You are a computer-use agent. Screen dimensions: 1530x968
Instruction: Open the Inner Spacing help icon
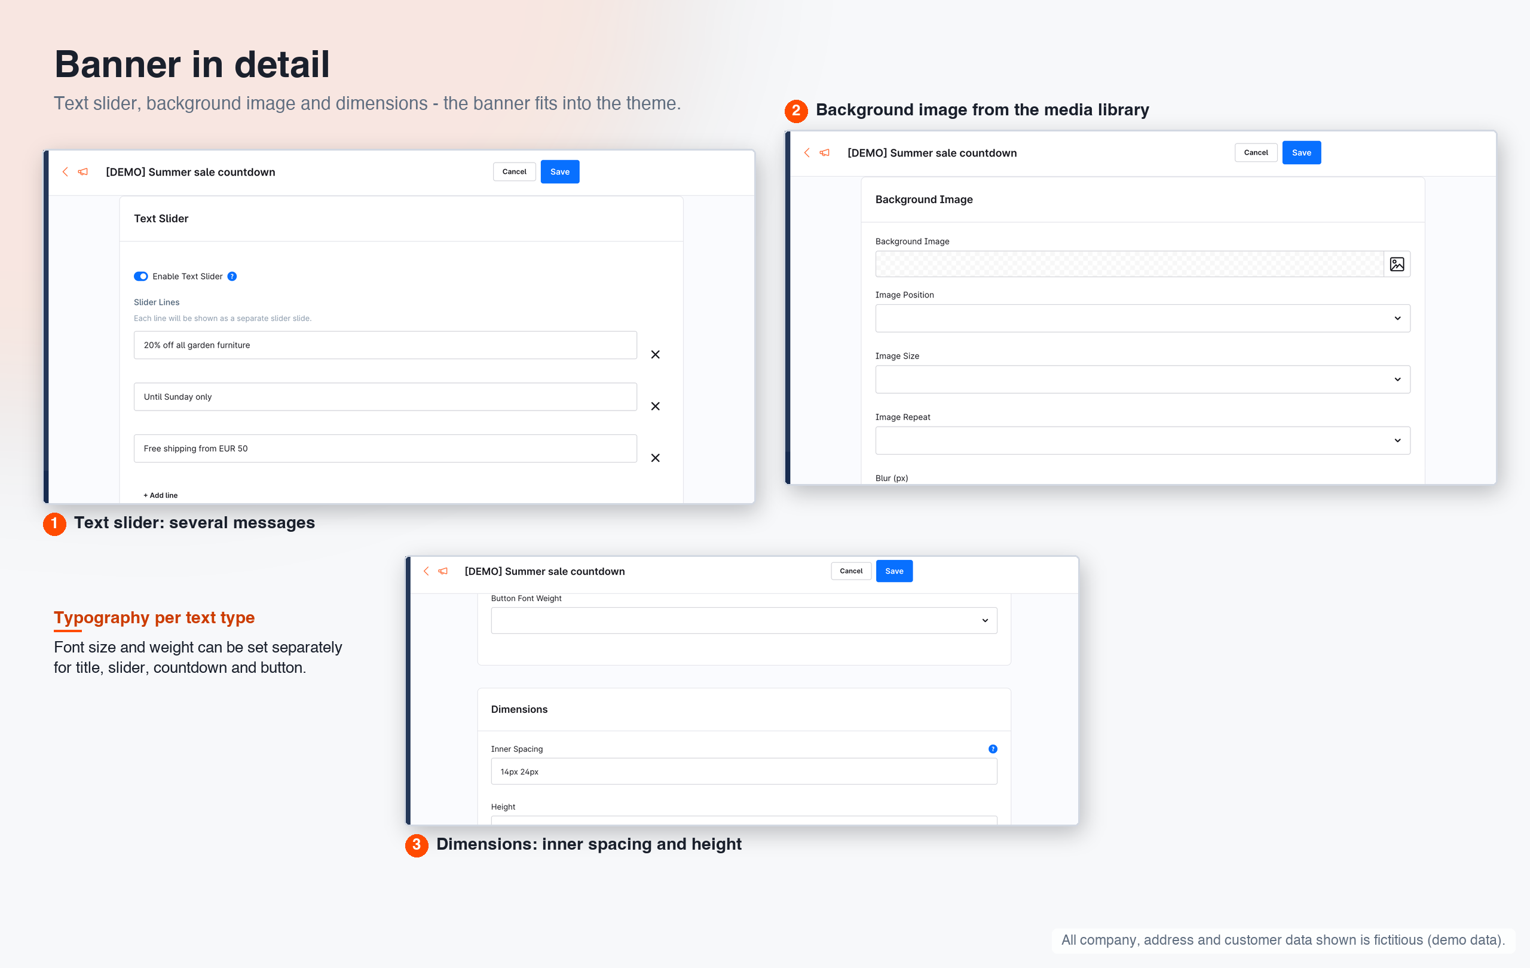993,749
